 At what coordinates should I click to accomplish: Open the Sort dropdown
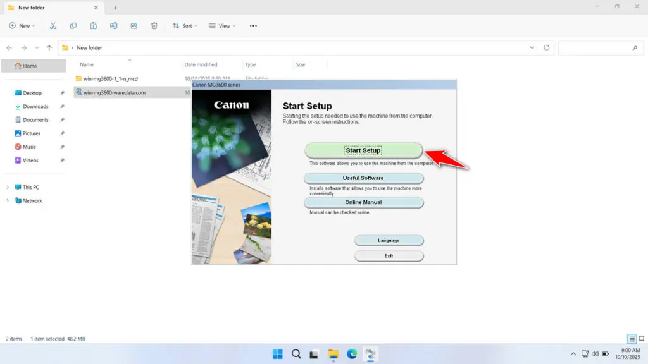185,25
